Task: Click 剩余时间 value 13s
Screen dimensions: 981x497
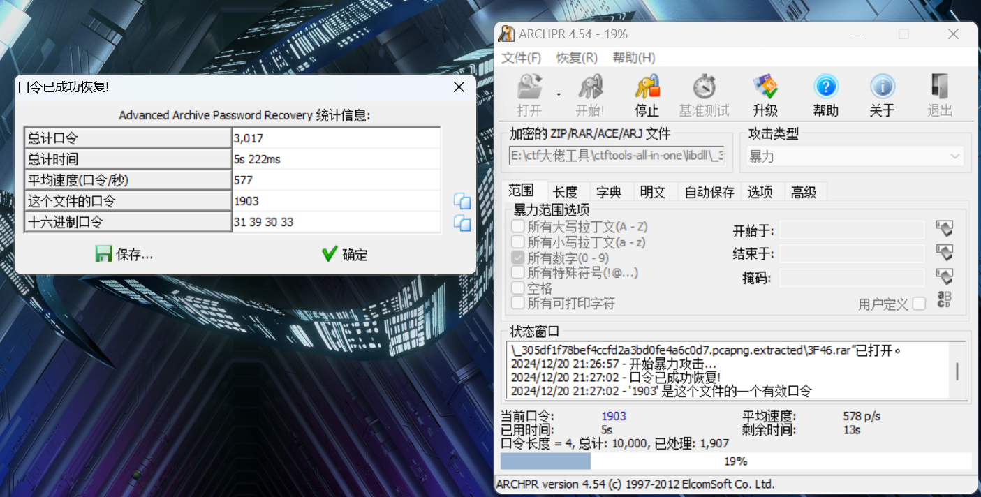Action: (852, 429)
